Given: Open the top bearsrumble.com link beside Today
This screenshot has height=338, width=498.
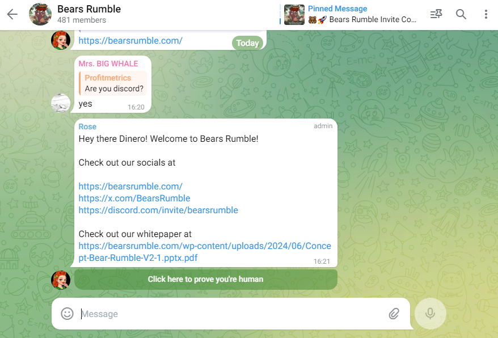Looking at the screenshot, I should (x=130, y=41).
